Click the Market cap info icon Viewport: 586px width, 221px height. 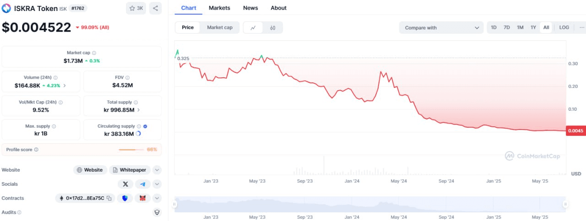[94, 53]
